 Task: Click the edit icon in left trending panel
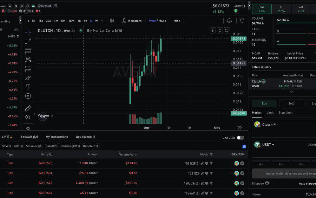(x=16, y=29)
